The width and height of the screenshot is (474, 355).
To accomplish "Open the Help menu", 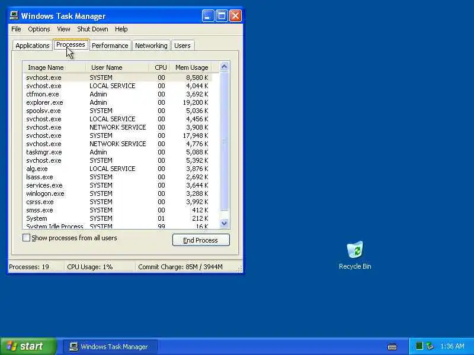I will pyautogui.click(x=121, y=29).
